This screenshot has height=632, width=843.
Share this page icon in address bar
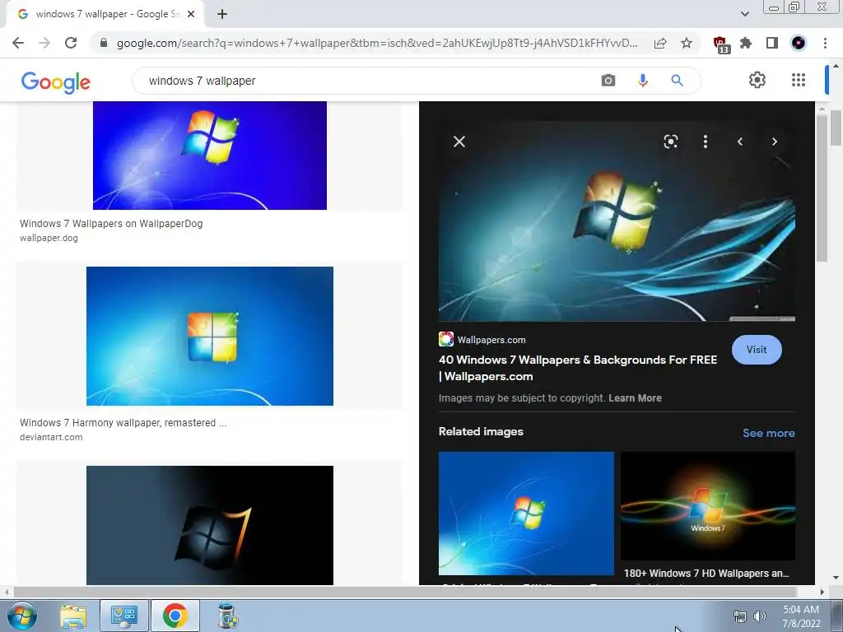[x=660, y=43]
